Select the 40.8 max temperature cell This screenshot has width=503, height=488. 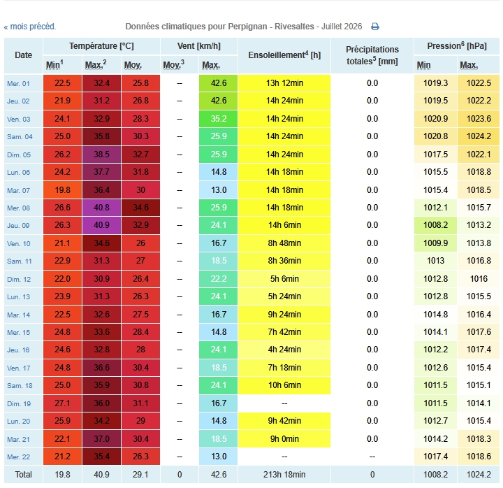[101, 208]
